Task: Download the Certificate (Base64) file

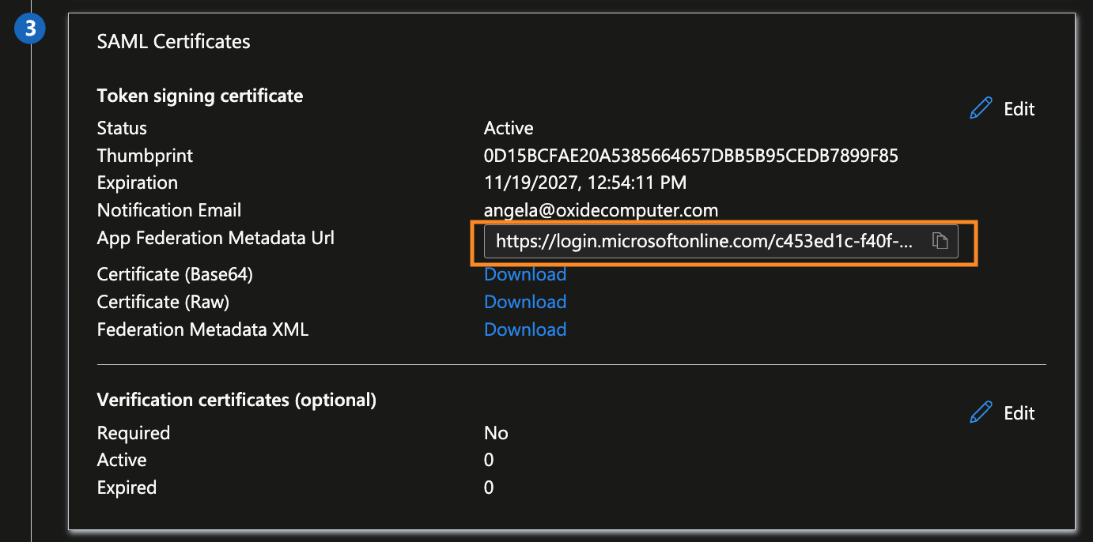Action: [525, 274]
